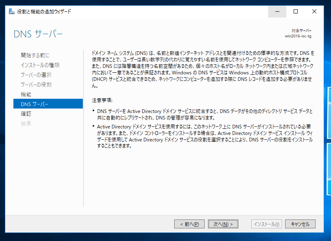Open the 開始する前に step
This screenshot has height=241, width=331.
[x=35, y=55]
